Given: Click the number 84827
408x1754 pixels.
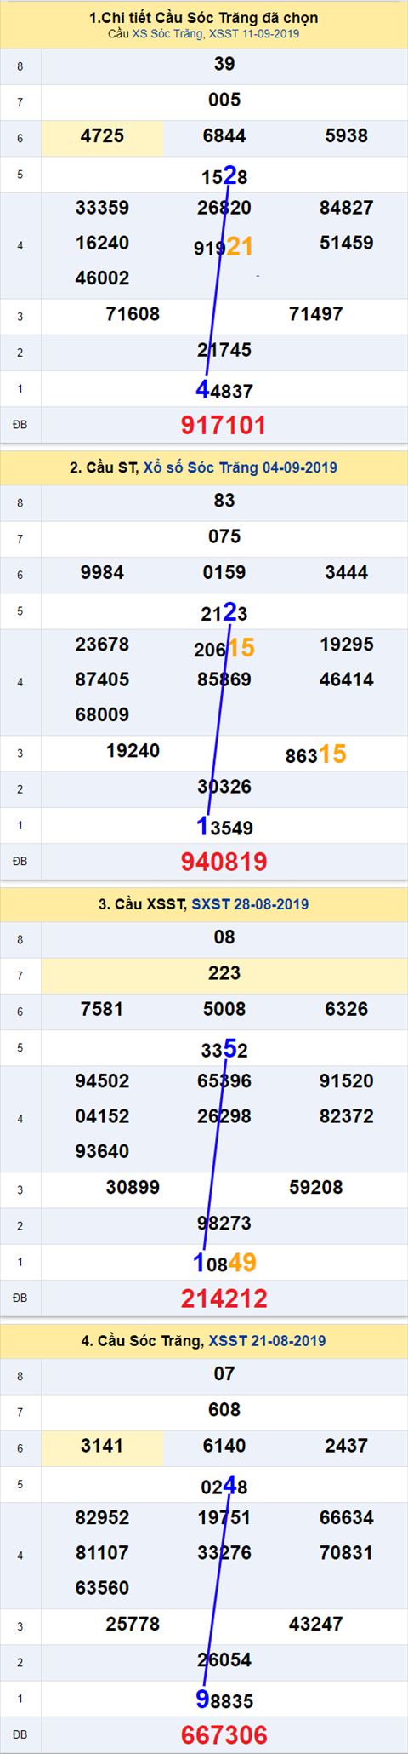Looking at the screenshot, I should 347,208.
